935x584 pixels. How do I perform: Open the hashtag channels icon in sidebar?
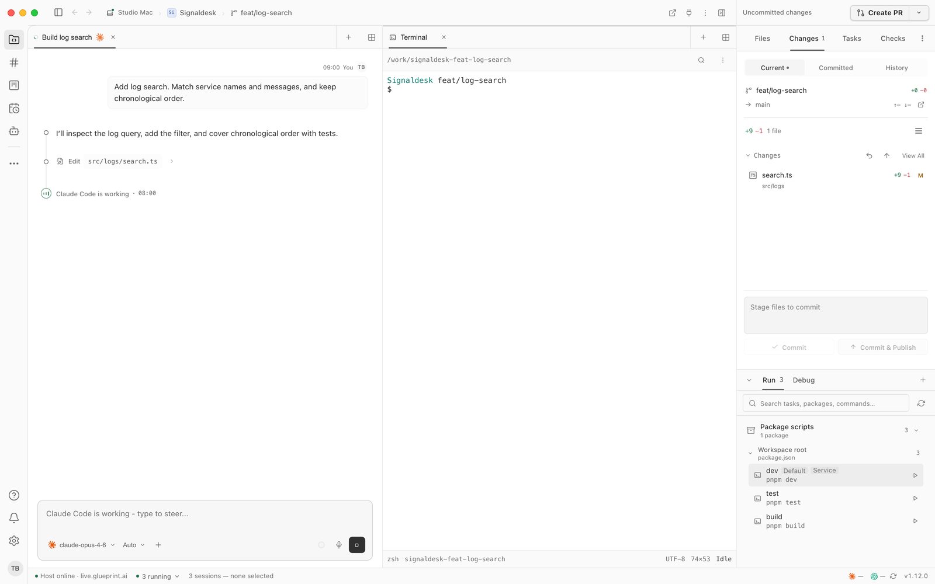pos(14,62)
